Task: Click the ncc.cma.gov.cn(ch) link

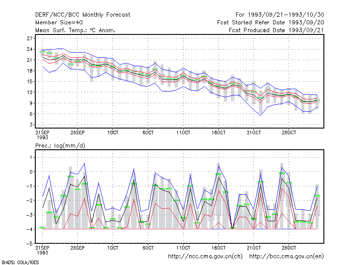Action: 205,257
